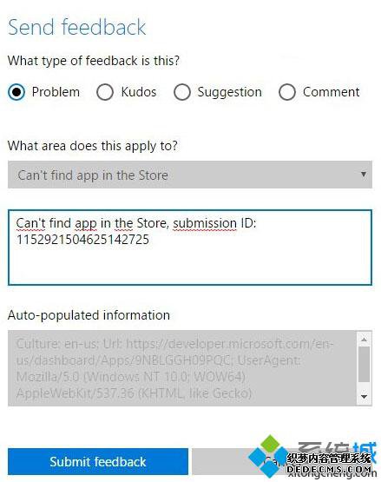Click the auto-populated information text field
This screenshot has width=381, height=482.
point(182,368)
